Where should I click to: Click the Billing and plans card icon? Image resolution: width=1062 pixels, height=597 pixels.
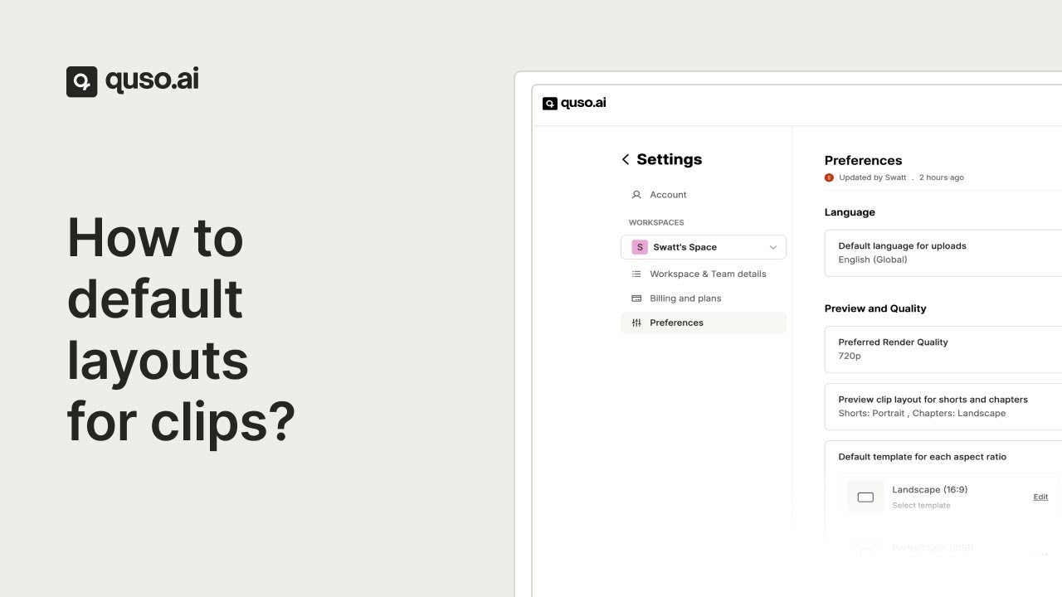pos(636,298)
